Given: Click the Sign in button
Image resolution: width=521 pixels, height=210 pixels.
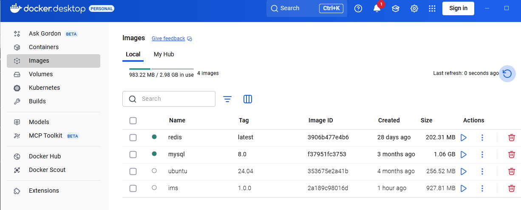Looking at the screenshot, I should click(x=458, y=8).
